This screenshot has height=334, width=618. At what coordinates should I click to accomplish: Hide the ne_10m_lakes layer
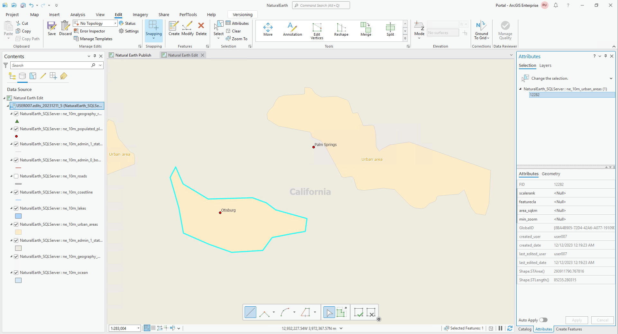[16, 208]
